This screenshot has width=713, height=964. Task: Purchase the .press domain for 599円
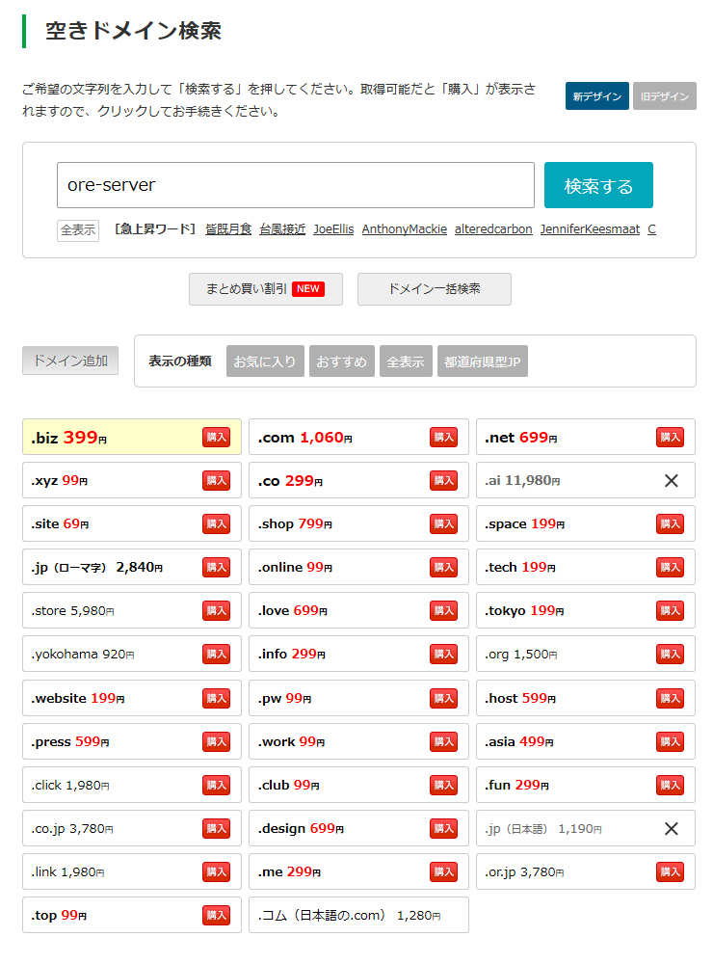[x=217, y=741]
